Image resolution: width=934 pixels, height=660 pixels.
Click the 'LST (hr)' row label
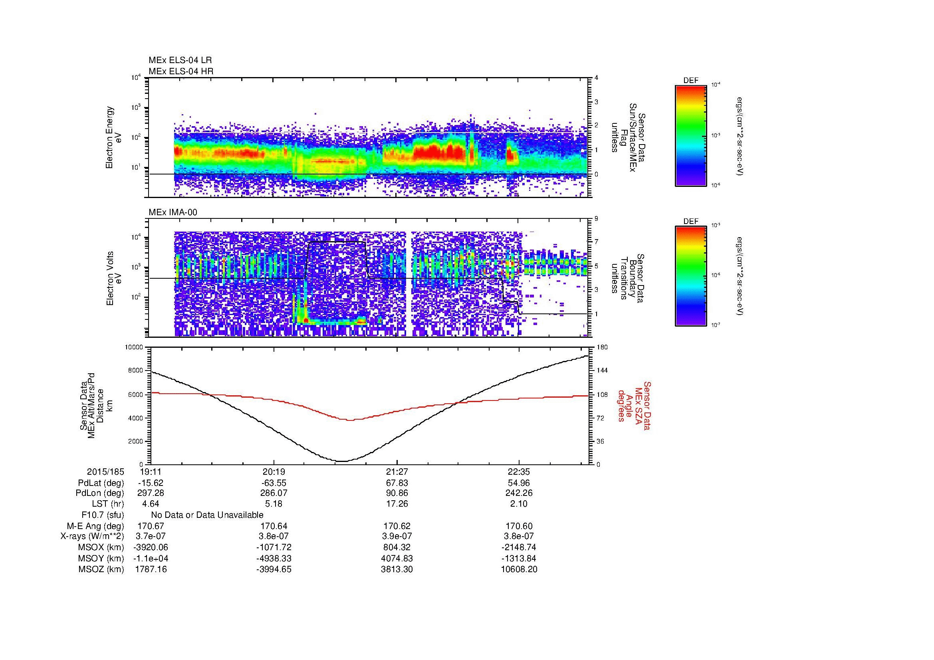tap(108, 504)
